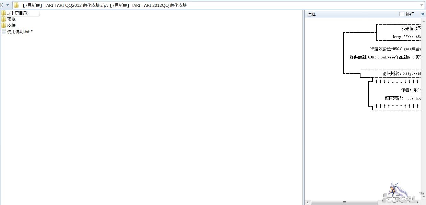426x205 pixels.
Task: Click the 皮肤 folder icon
Action: pos(4,26)
